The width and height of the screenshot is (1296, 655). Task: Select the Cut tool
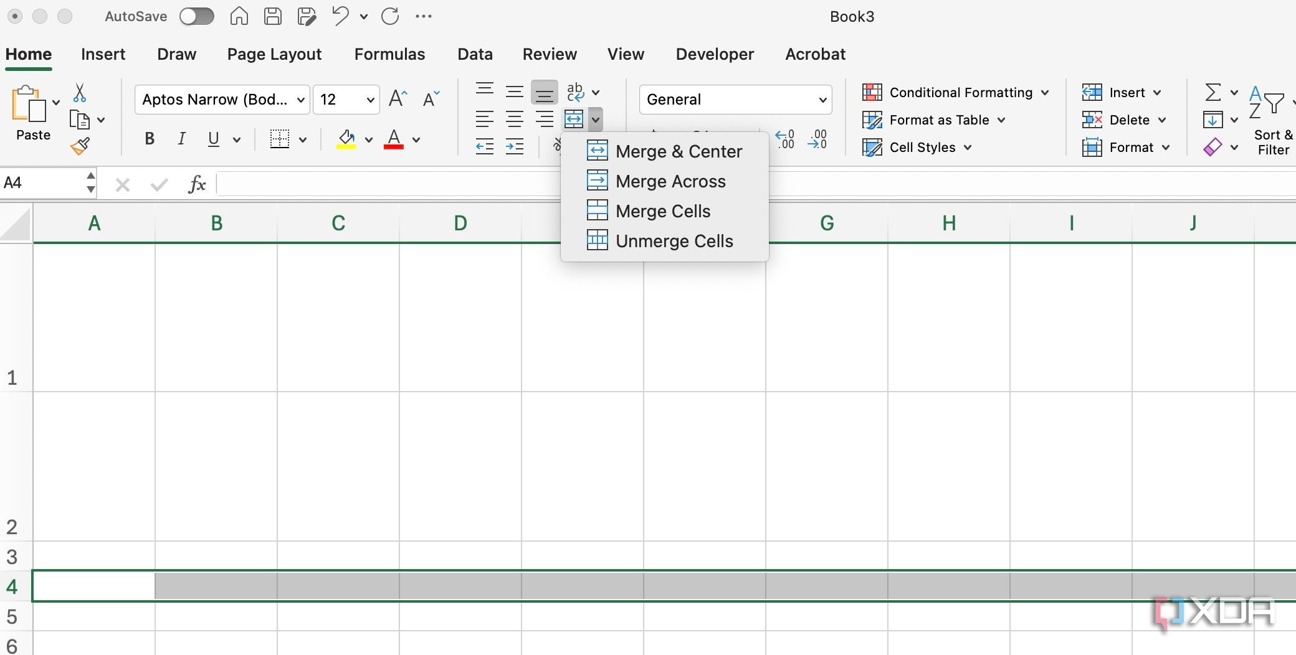(80, 92)
